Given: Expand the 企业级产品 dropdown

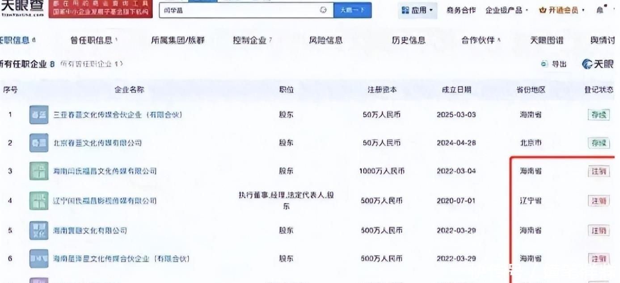Looking at the screenshot, I should (x=506, y=10).
